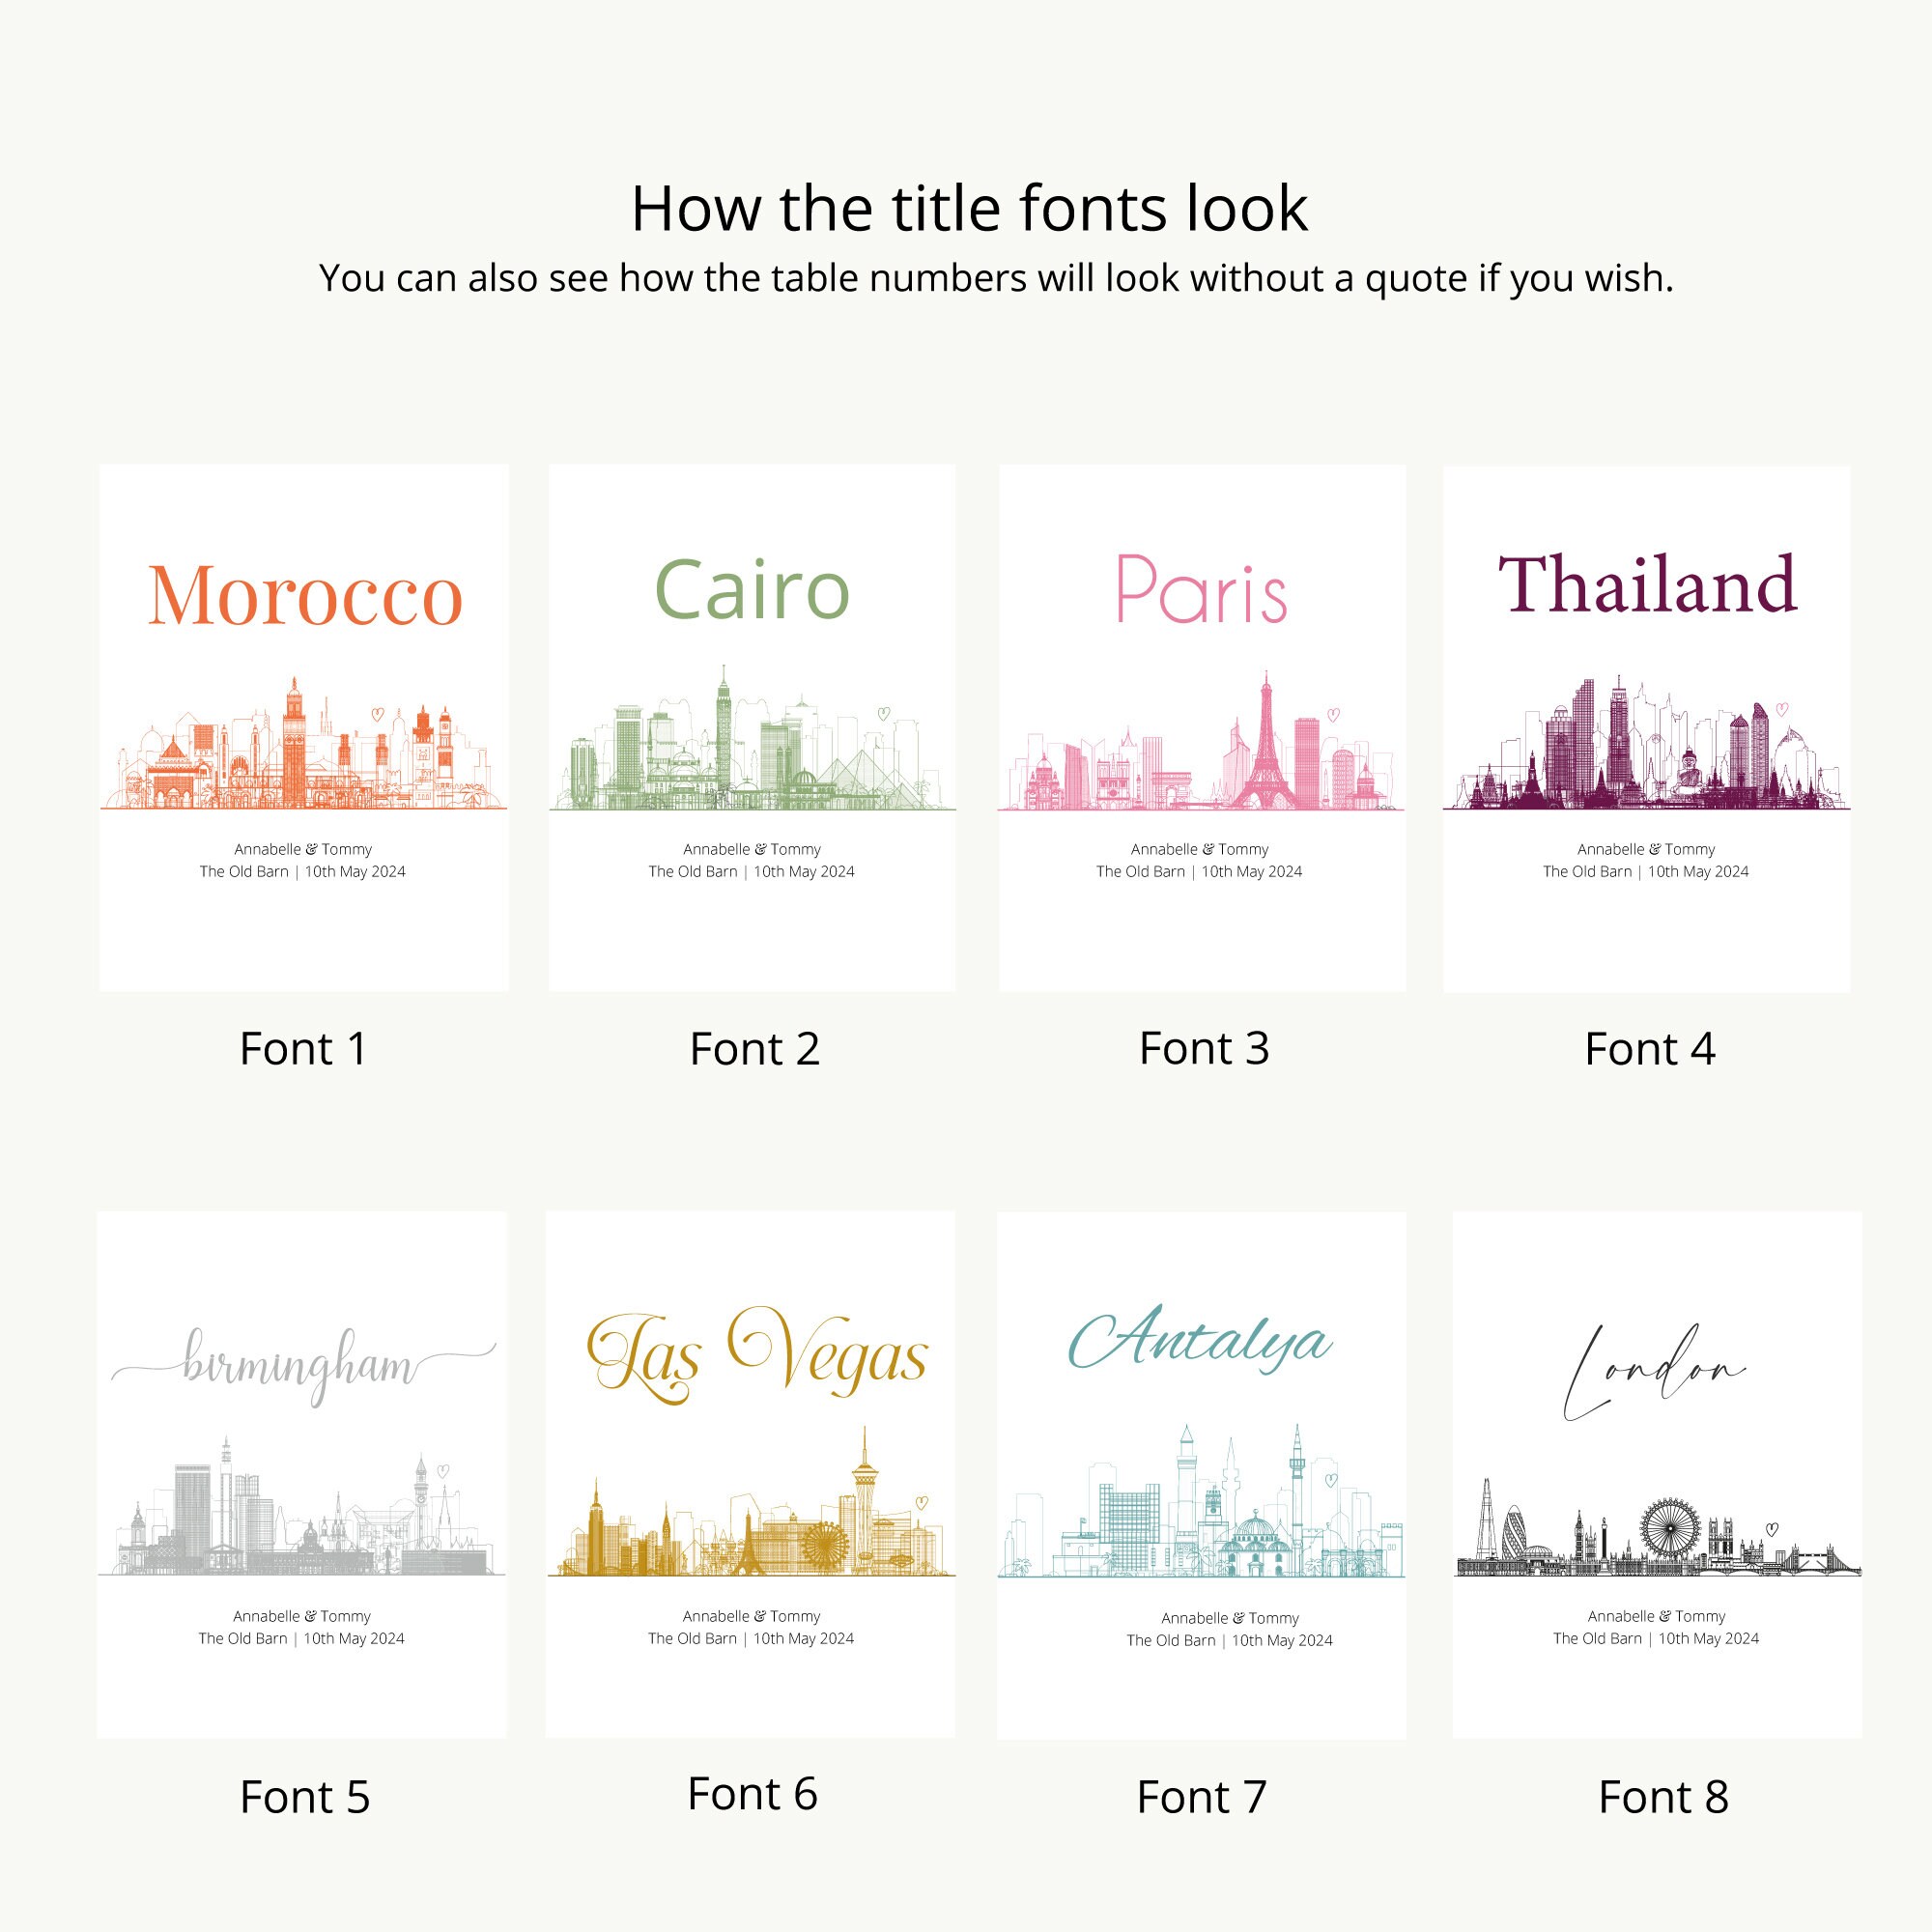Click the Font 7 label

[1201, 1797]
